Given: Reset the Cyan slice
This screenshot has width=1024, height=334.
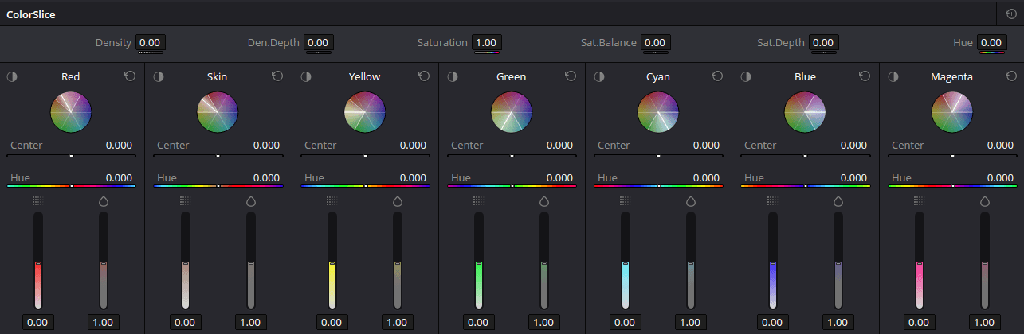Looking at the screenshot, I should click(717, 76).
